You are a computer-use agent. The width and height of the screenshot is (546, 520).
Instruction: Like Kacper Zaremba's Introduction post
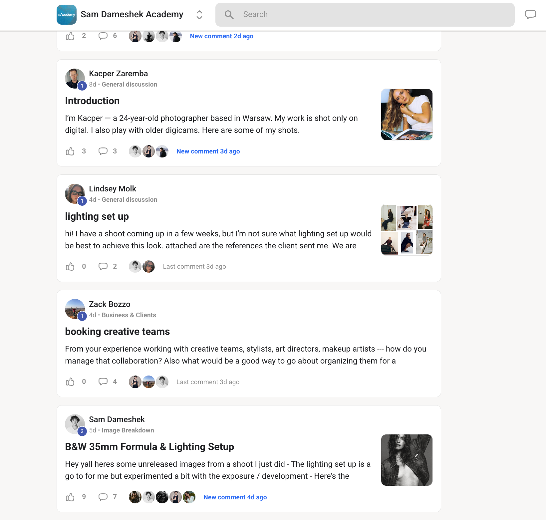(70, 151)
